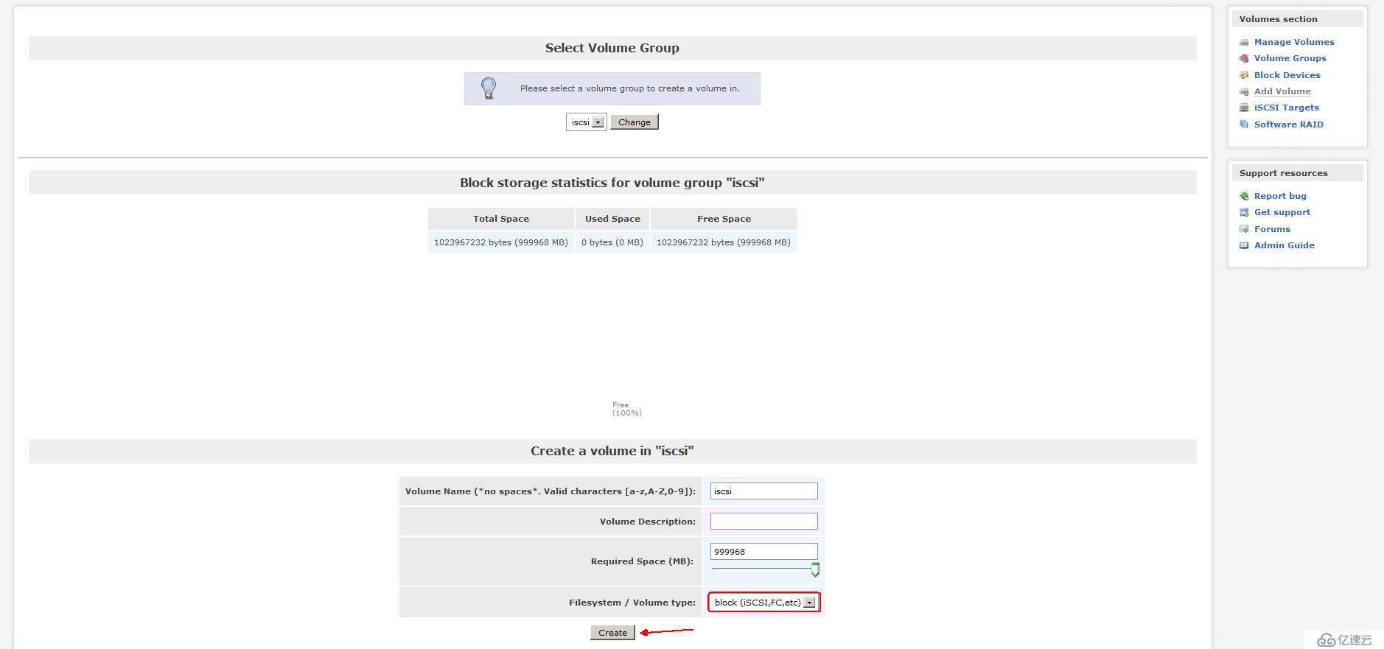Open Filesystem / Volume type dropdown
Viewport: 1384px width, 649px height.
coord(764,603)
